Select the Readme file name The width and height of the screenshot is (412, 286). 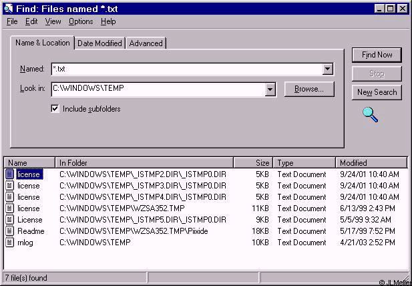[31, 231]
